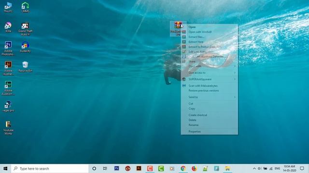309x173 pixels.
Task: Open the This PC desktop icon
Action: pos(8,7)
